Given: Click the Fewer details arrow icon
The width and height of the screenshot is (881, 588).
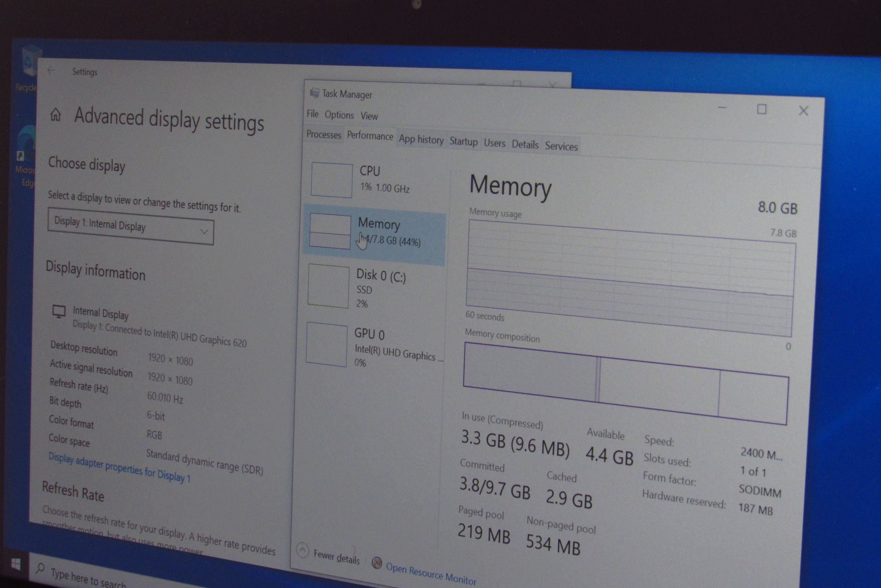Looking at the screenshot, I should (303, 551).
